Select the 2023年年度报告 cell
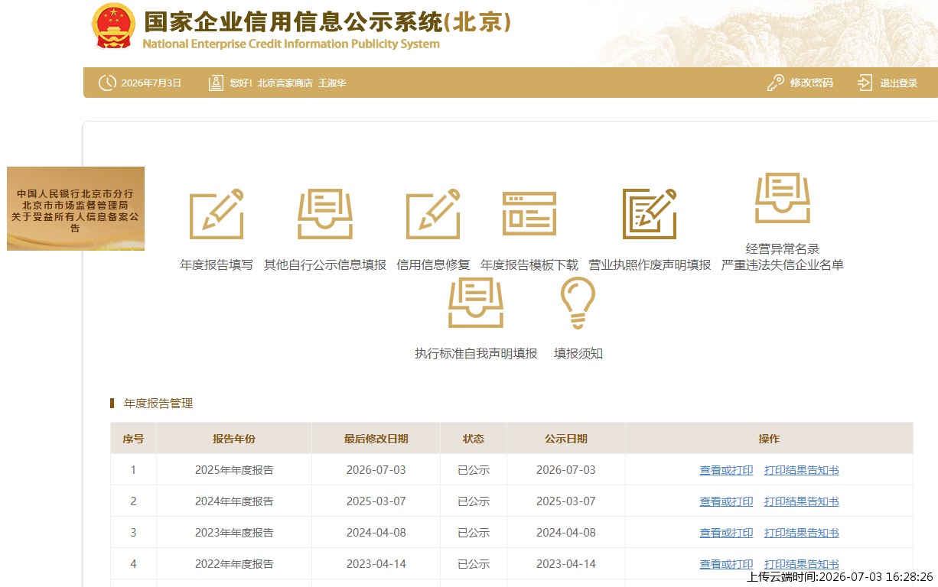Screen dimensions: 938x587 [234, 533]
